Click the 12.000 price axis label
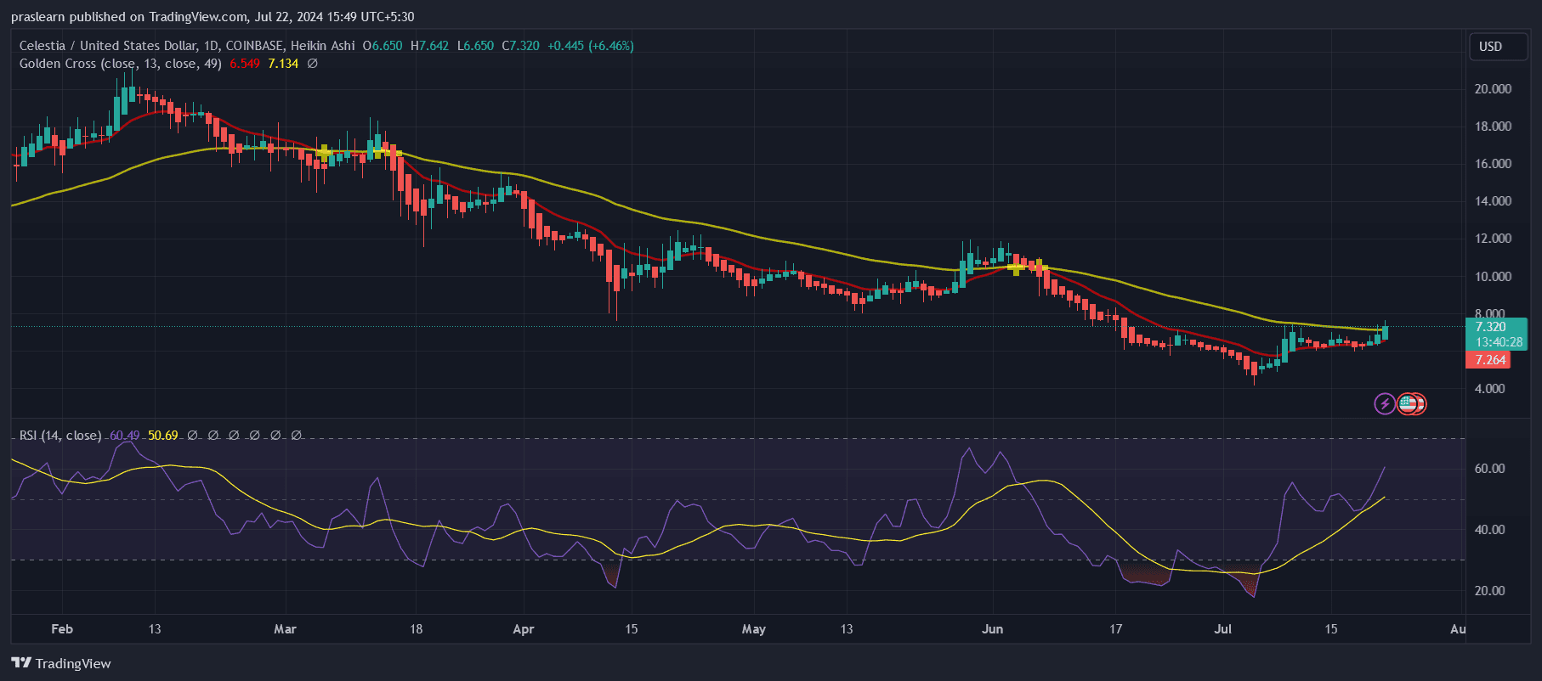 1493,239
